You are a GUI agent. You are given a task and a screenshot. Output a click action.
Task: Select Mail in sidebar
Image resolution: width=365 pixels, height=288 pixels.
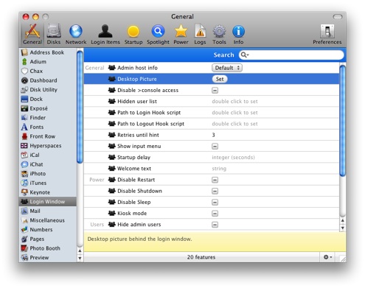tap(47, 211)
